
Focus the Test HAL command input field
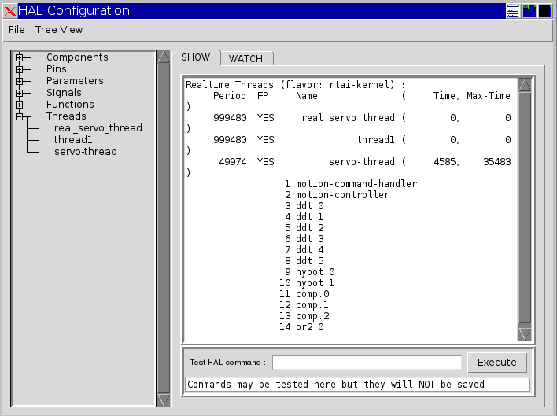[x=367, y=363]
